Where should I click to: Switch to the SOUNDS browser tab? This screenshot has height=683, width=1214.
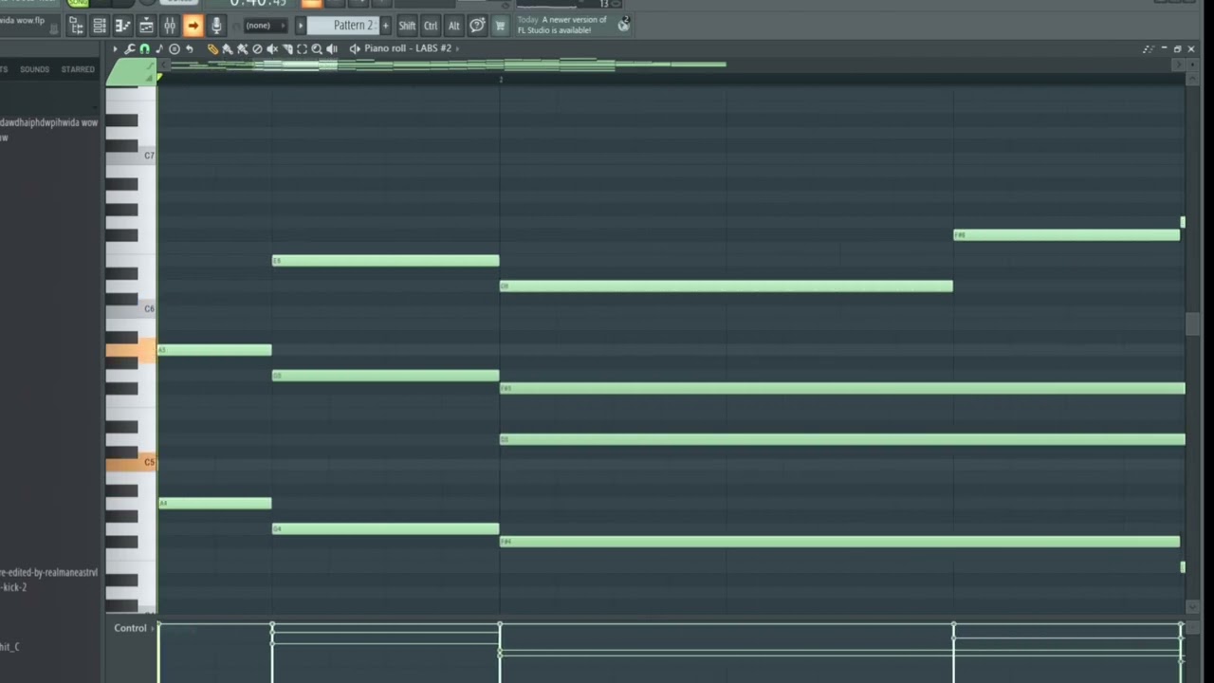pyautogui.click(x=35, y=69)
